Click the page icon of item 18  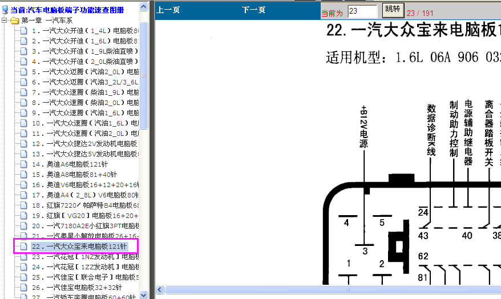pyautogui.click(x=23, y=205)
